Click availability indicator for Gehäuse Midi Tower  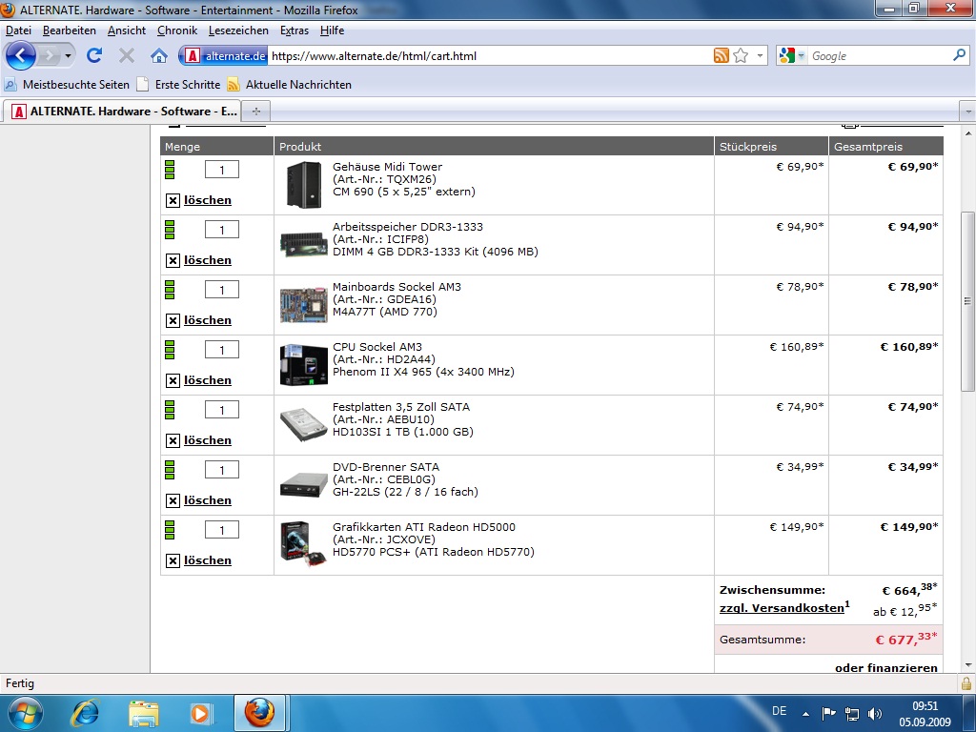170,170
